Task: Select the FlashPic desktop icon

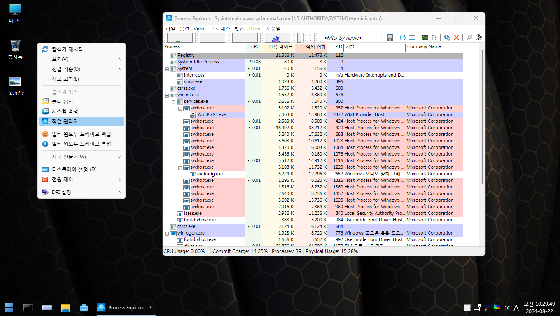Action: 15,86
